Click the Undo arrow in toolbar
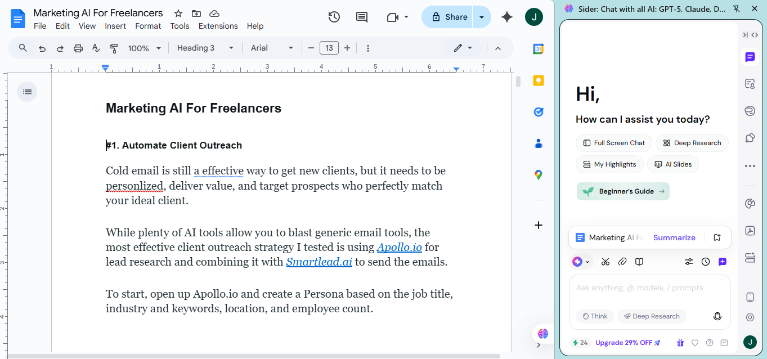 42,48
